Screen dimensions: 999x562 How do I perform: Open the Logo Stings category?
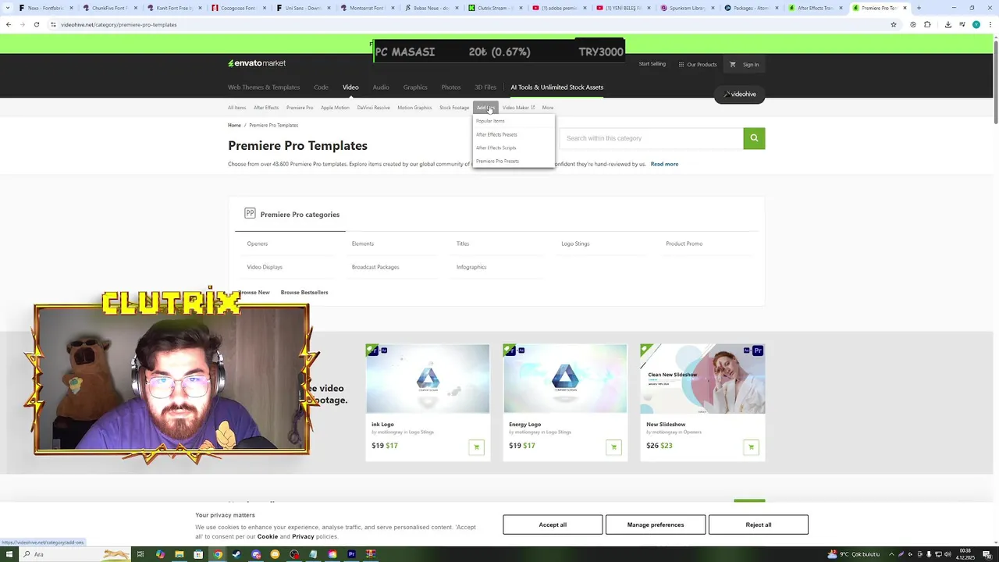point(575,244)
